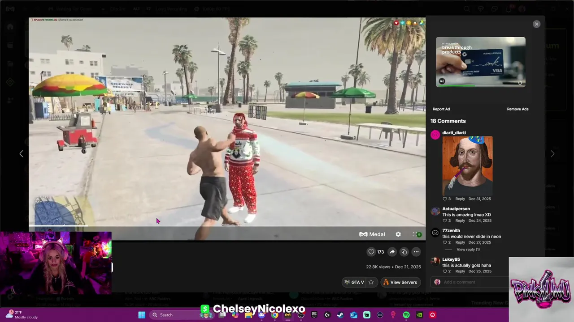Reply to Lukey95's comment
The image size is (574, 322).
coord(460,271)
